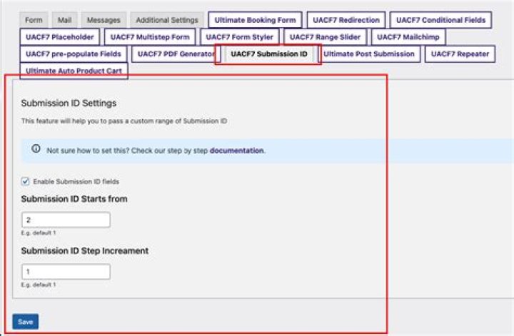This screenshot has height=336, width=514.
Task: Click the text 'This feature will help you to pass a custom range of Submission ID'
Action: tap(124, 121)
